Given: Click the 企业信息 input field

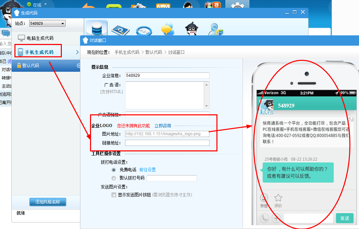Looking at the screenshot, I should pos(167,76).
